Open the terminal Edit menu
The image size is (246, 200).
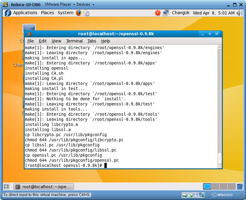click(43, 41)
